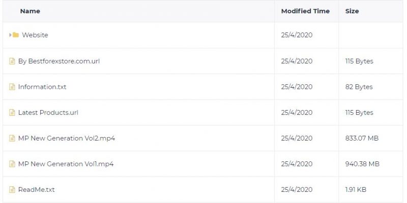Open the Website folder name
Image resolution: width=407 pixels, height=203 pixels.
click(35, 35)
